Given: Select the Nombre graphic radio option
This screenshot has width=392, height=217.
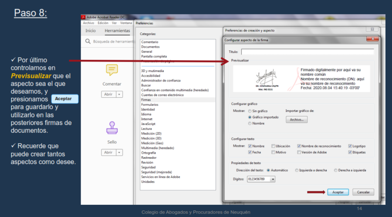Looking at the screenshot, I should pos(250,124).
